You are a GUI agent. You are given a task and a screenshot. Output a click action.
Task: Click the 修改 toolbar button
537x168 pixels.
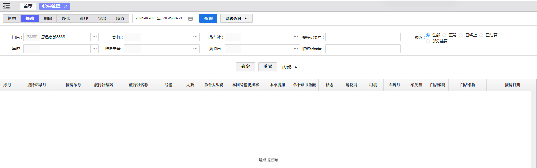tap(30, 19)
